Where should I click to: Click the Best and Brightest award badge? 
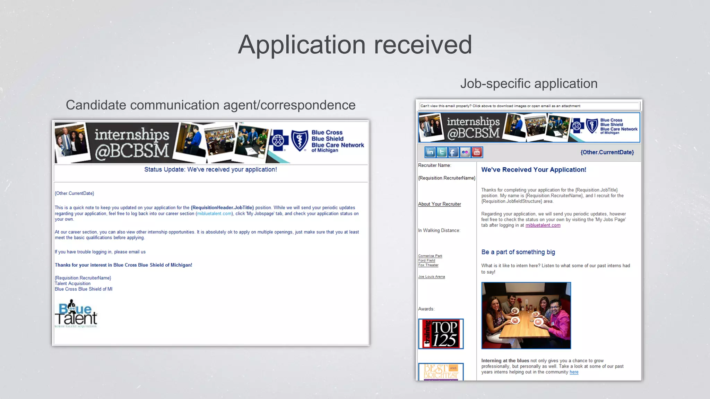click(441, 372)
